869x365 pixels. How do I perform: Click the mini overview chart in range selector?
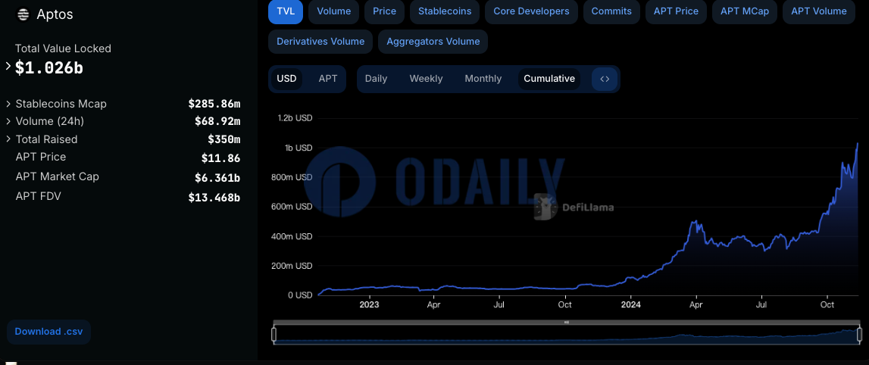[x=567, y=336]
